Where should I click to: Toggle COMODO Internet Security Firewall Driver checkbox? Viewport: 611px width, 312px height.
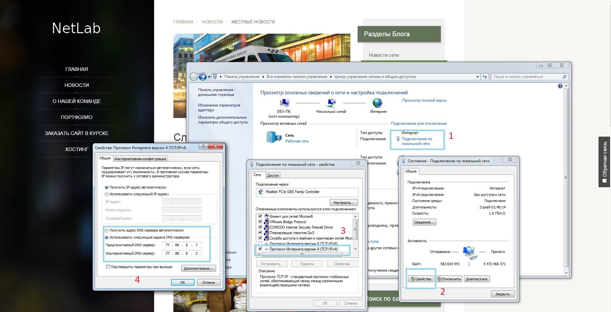260,227
